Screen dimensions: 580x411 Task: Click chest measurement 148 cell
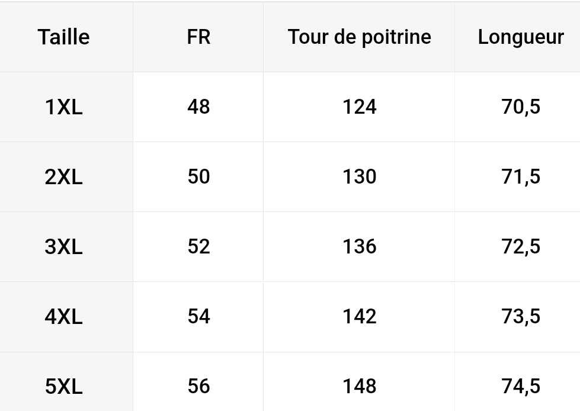[359, 386]
